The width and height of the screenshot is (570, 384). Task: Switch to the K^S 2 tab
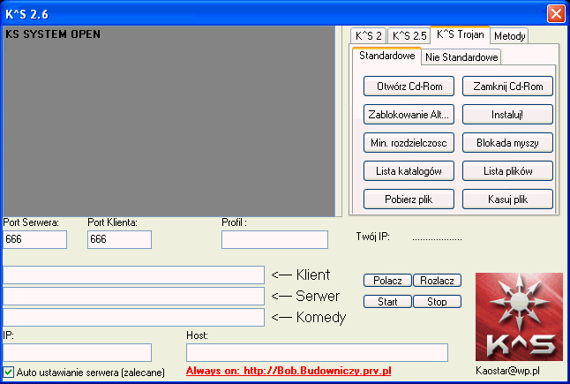click(x=367, y=36)
